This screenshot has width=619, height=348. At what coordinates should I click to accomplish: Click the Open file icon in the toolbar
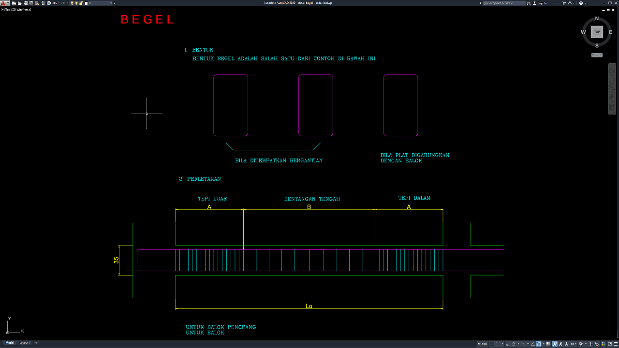19,3
